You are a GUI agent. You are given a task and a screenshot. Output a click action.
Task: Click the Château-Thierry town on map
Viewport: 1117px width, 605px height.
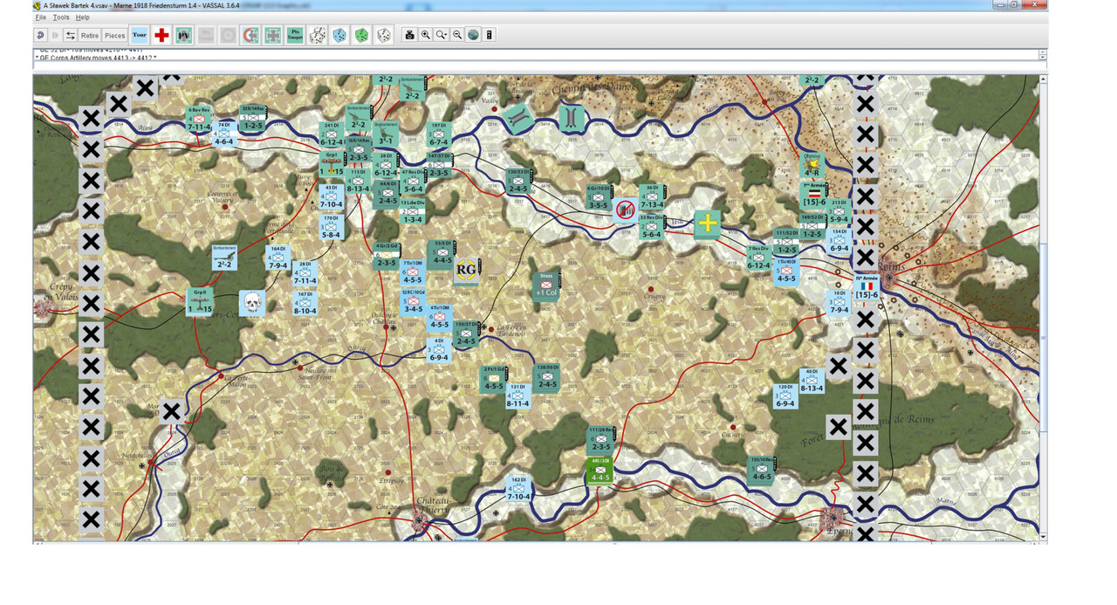(419, 522)
